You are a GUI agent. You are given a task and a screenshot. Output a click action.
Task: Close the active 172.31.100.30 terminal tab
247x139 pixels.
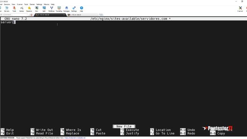click(64, 15)
